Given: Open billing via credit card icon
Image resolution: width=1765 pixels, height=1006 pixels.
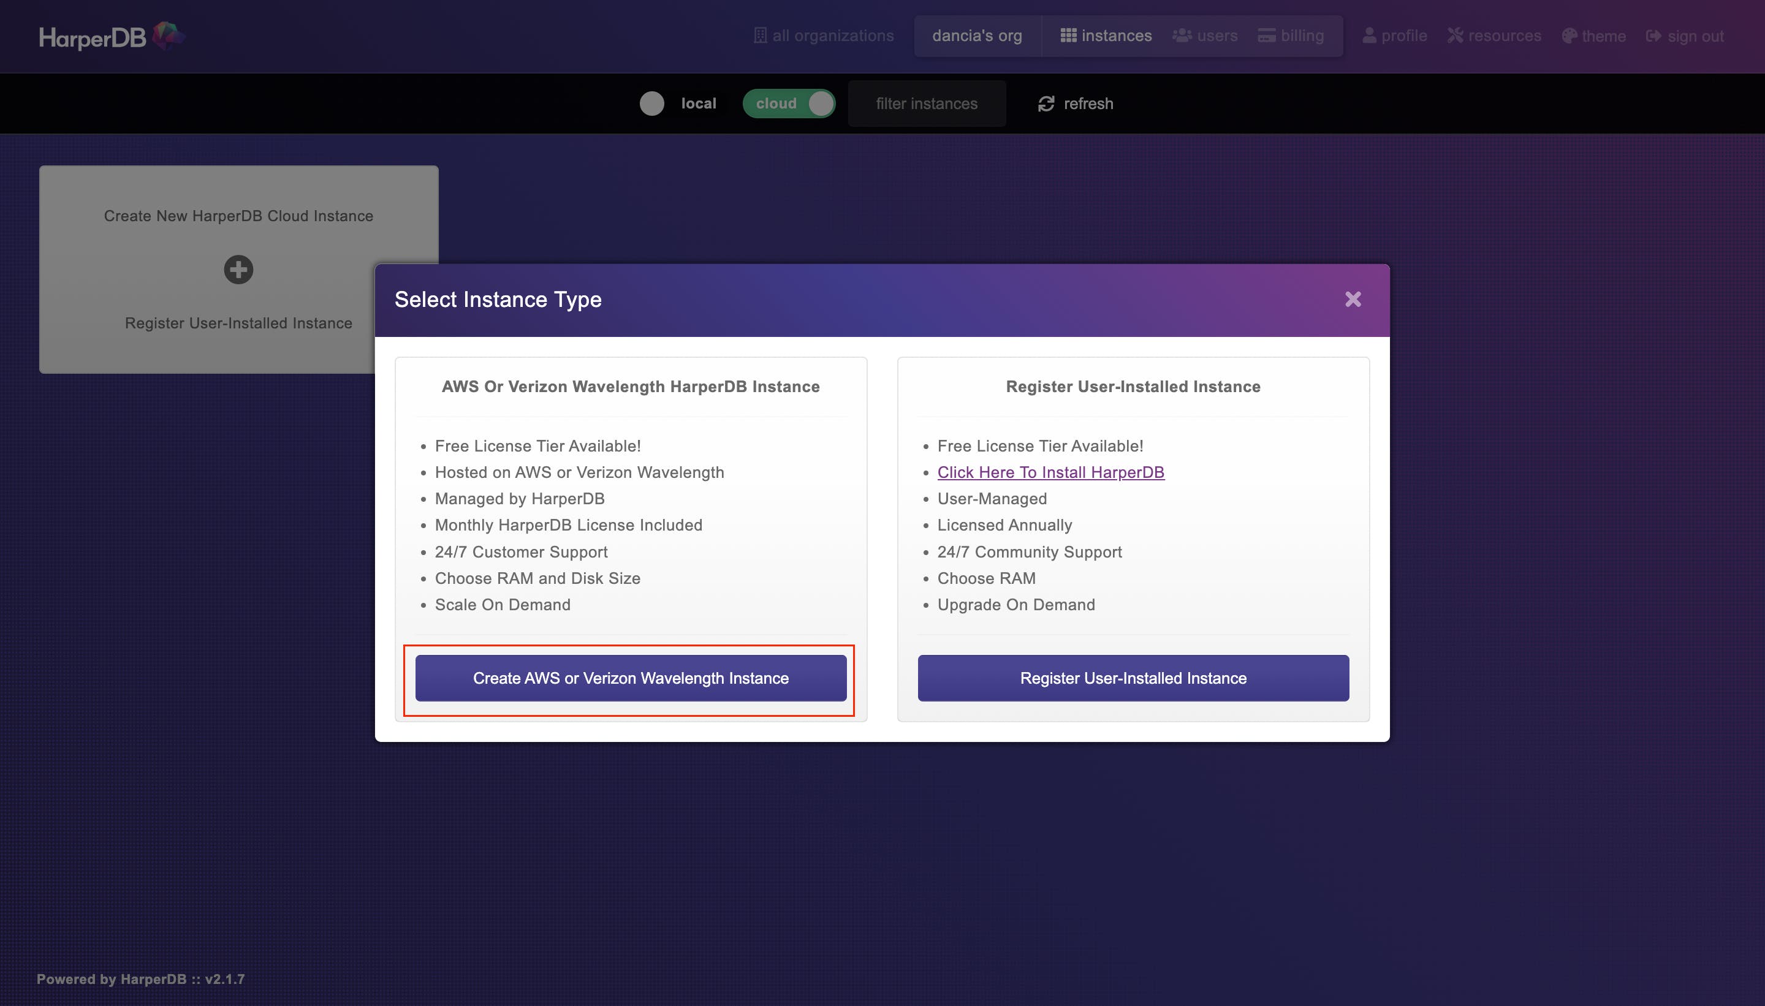Looking at the screenshot, I should [x=1266, y=36].
